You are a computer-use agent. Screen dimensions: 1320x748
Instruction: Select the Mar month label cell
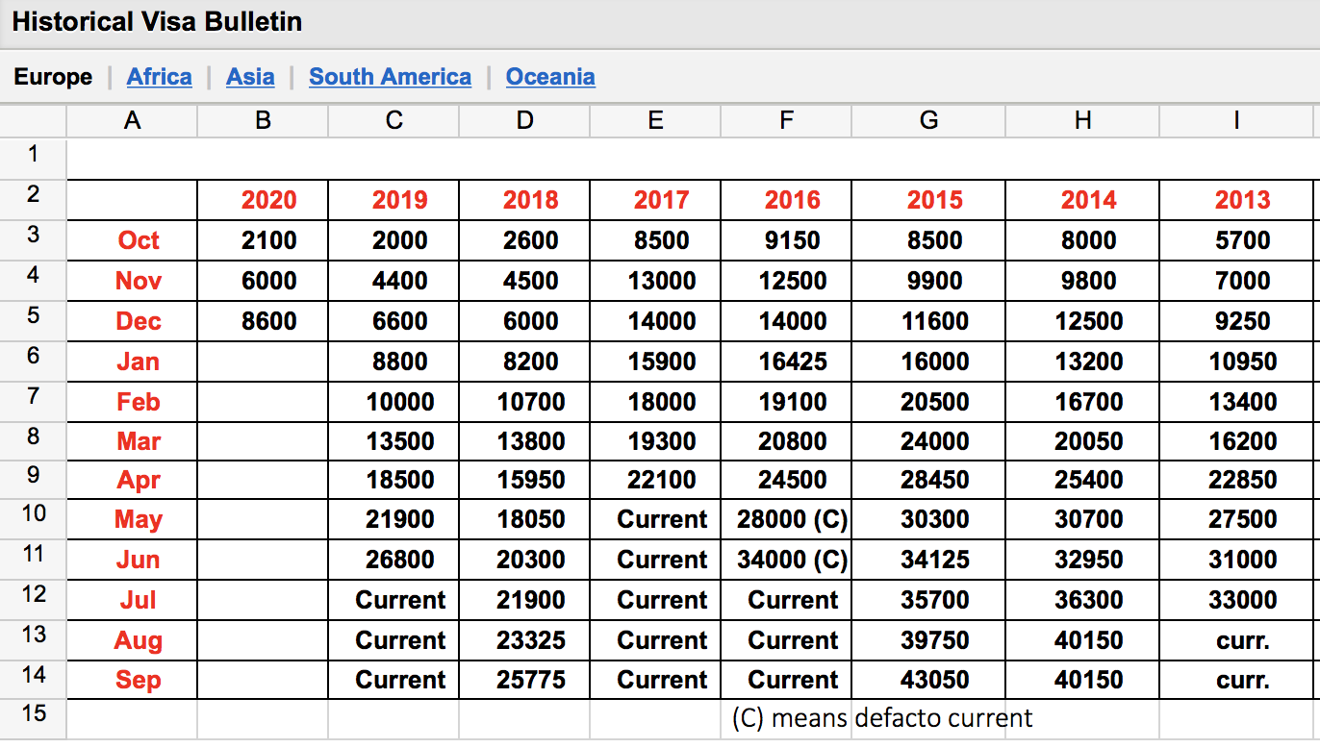coord(132,441)
